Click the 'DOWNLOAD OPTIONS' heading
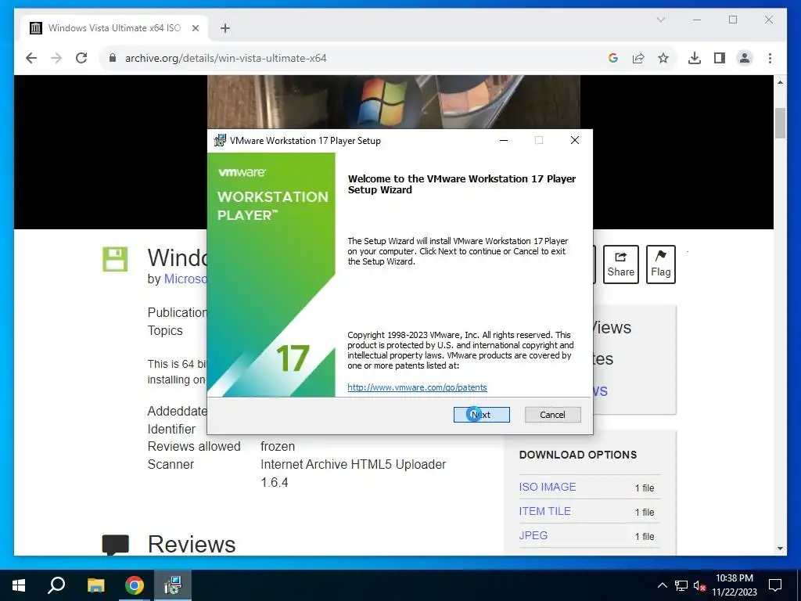The image size is (801, 601). (x=578, y=455)
